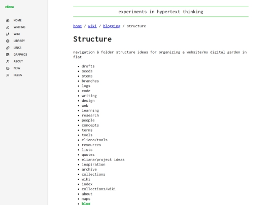This screenshot has height=205, width=274.
Task: Click the drafts list item
Action: tap(88, 66)
